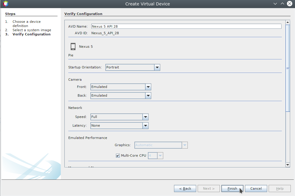Open the Network Speed dropdown
295x196 pixels.
[145, 117]
